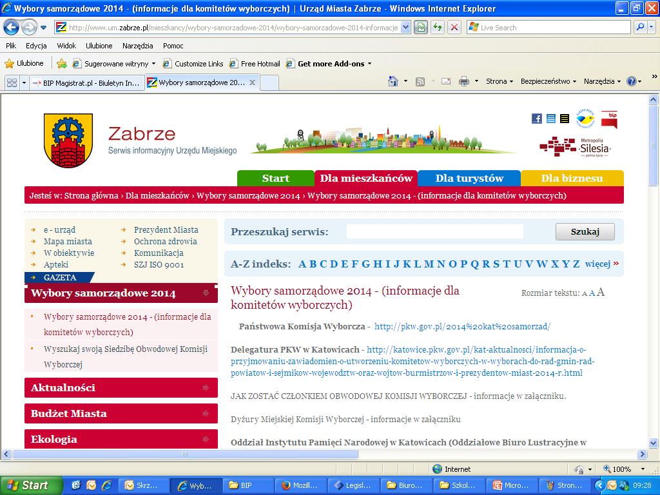Viewport: 660px width, 495px height.
Task: Expand the Get more Add-ons dropdown
Action: pos(369,64)
